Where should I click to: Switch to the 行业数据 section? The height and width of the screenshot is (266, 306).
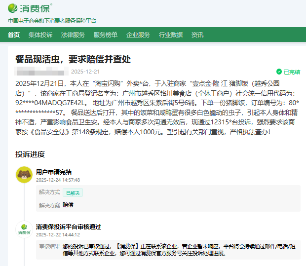[171, 35]
